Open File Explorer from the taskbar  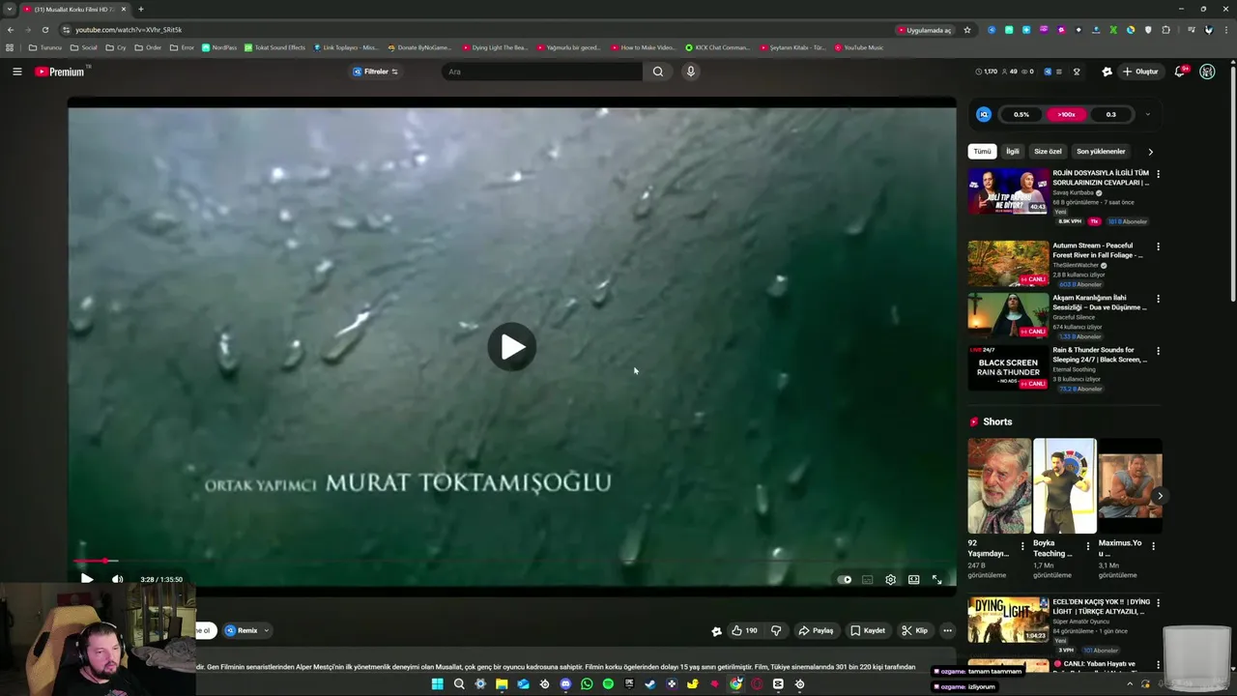tap(502, 684)
